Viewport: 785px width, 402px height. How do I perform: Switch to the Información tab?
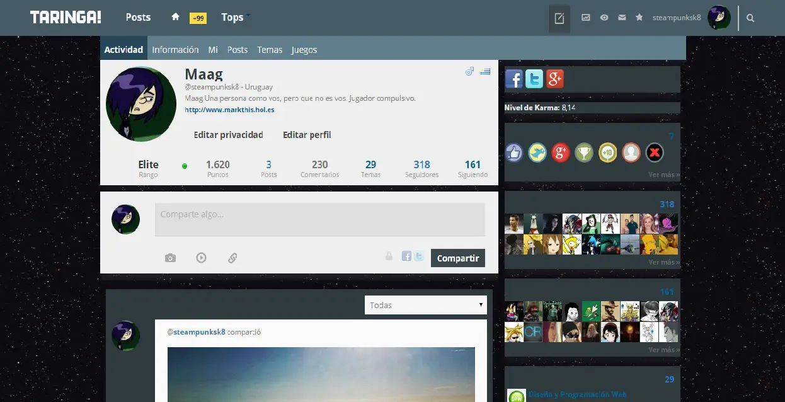coord(175,49)
